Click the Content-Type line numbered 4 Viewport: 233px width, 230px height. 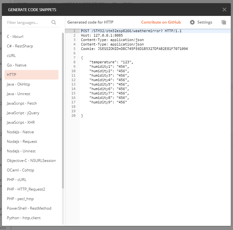(112, 44)
